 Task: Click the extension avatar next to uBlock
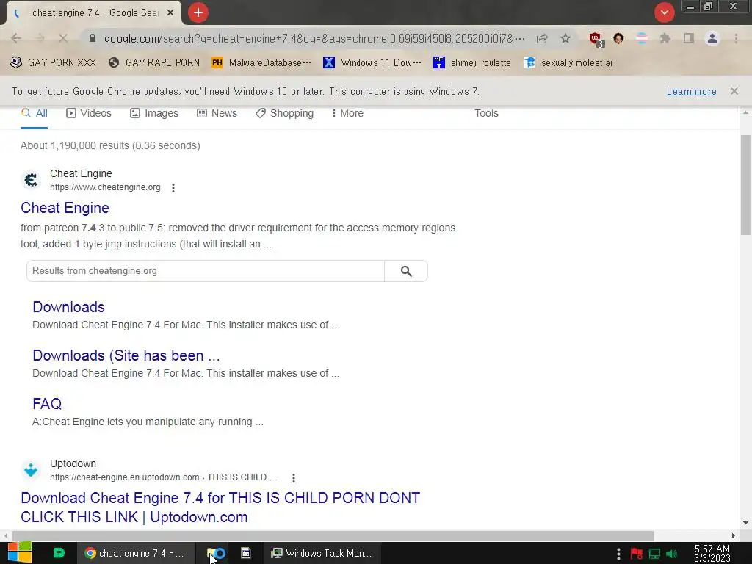pos(618,38)
